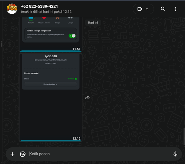Click the Rincian transaksi heading

(x=31, y=73)
